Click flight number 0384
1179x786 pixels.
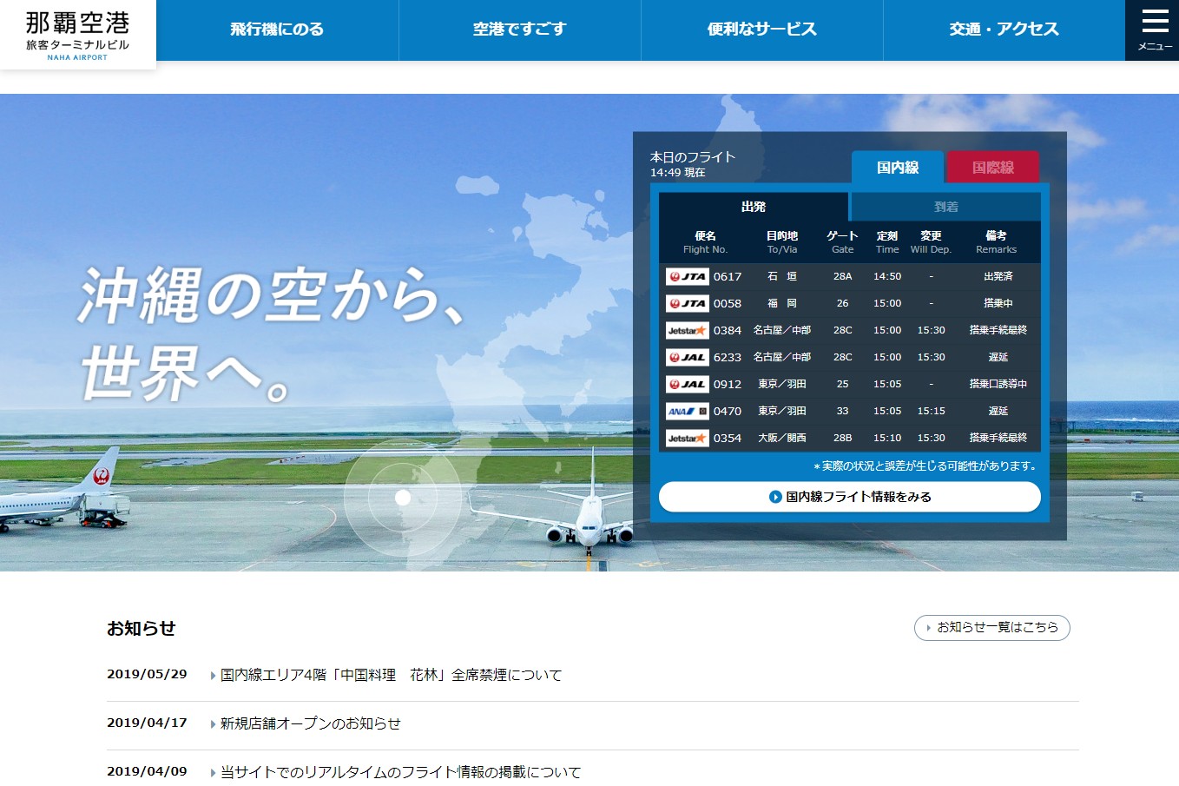[x=728, y=330]
